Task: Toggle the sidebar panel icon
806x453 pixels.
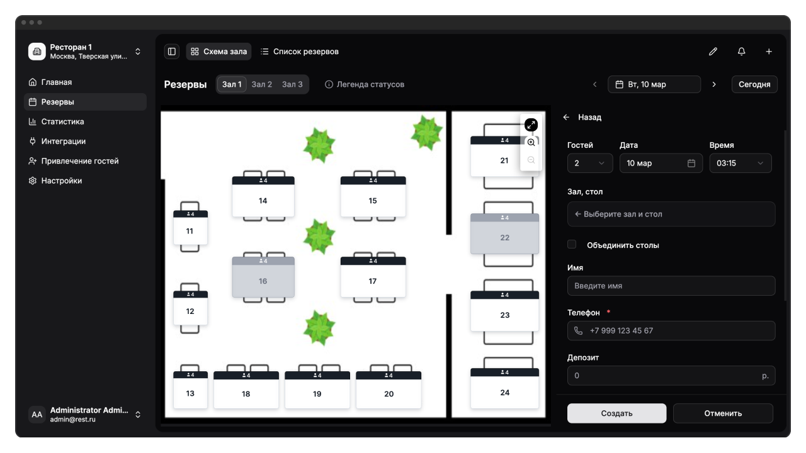Action: [x=171, y=52]
